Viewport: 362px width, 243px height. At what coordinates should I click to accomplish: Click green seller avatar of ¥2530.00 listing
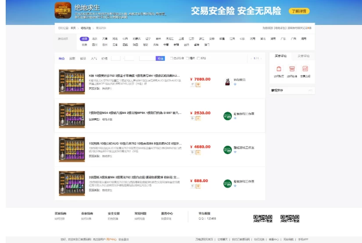(227, 116)
